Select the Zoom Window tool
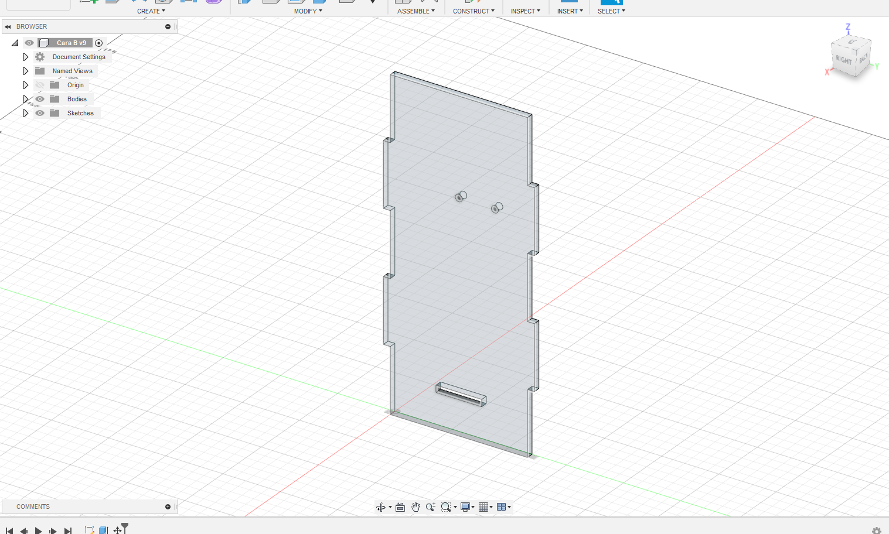This screenshot has width=889, height=534. [x=446, y=507]
